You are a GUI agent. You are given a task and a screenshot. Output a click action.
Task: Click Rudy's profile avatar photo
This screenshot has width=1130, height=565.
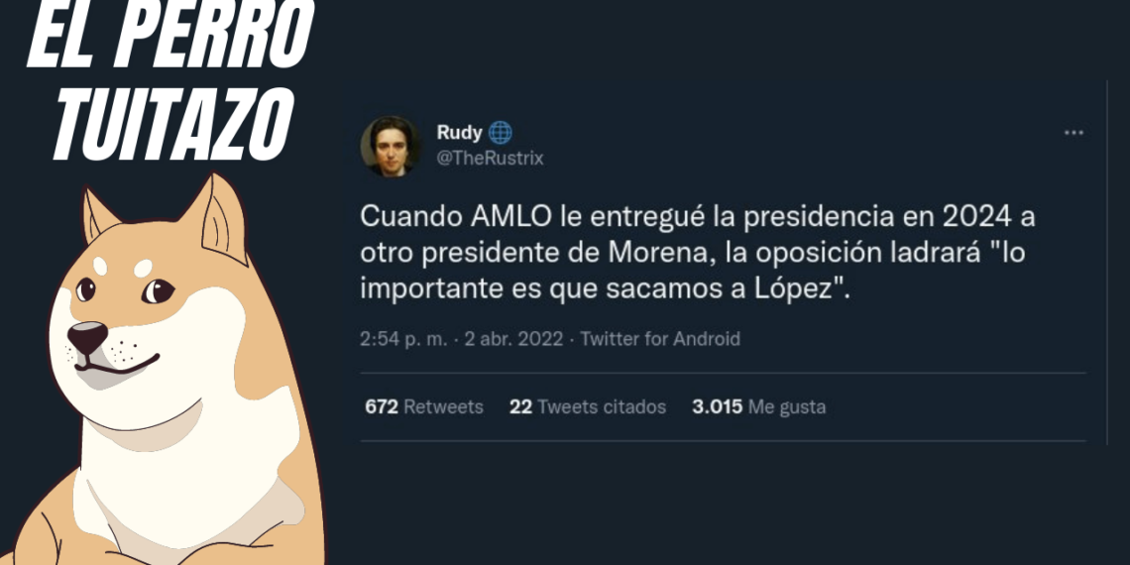391,147
